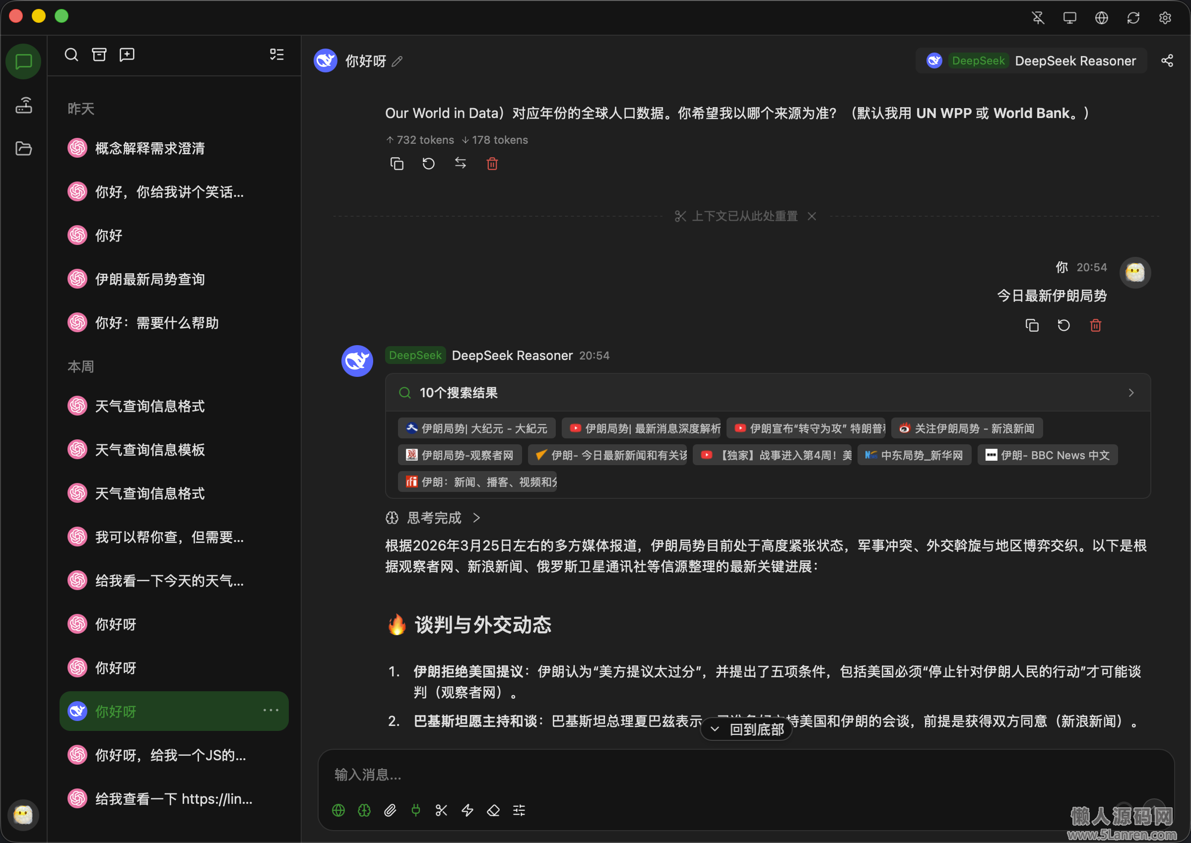This screenshot has height=843, width=1191.
Task: Open the lightning quick-command icon
Action: click(x=467, y=810)
